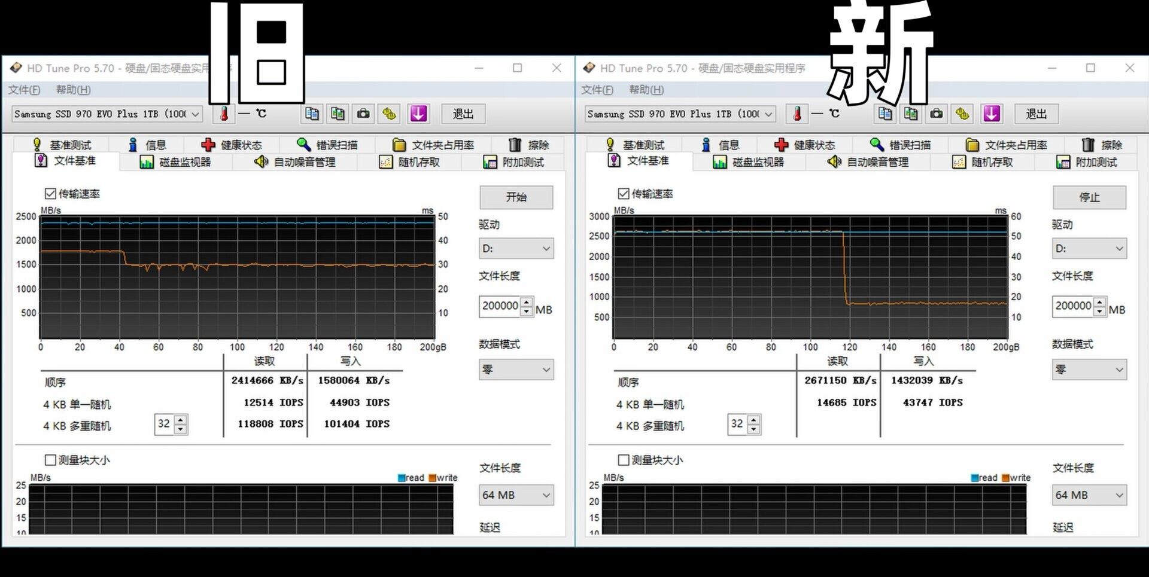Click the purple download arrow icon in the old window

click(418, 114)
